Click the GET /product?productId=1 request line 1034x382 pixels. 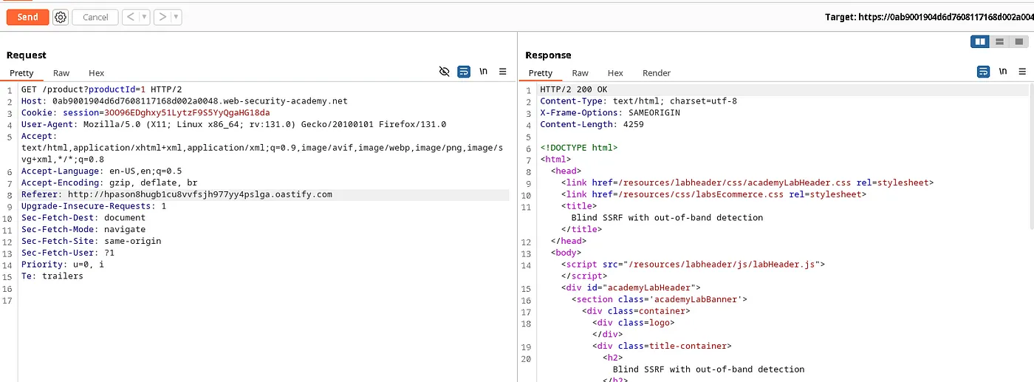point(101,89)
